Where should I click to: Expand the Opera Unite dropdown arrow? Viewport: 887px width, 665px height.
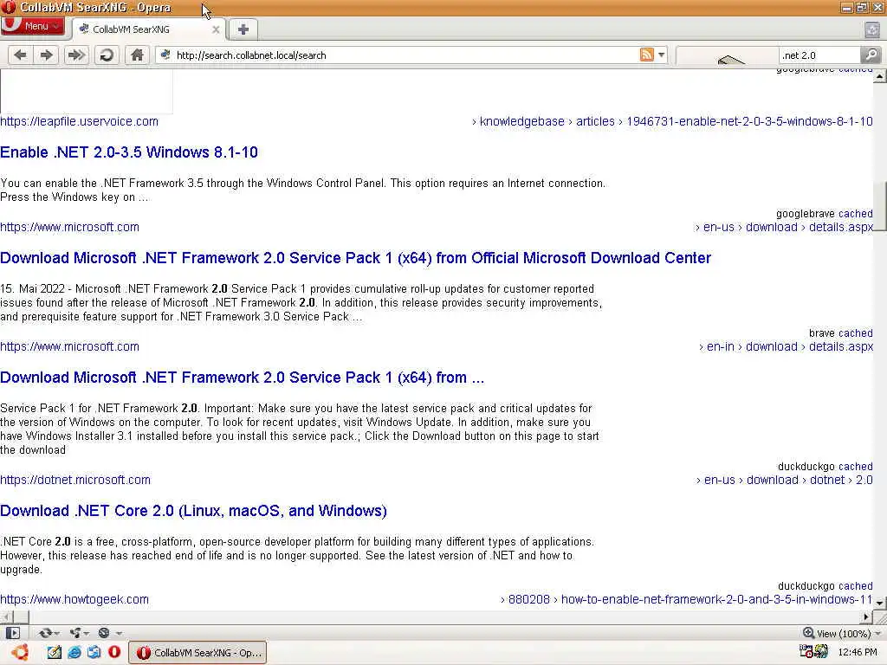click(x=87, y=633)
